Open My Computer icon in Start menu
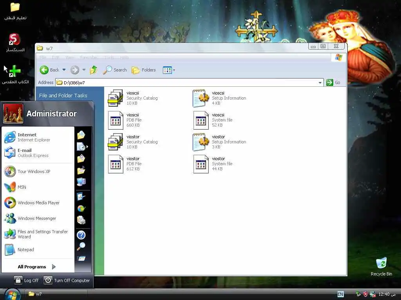401x300 pixels. [x=81, y=182]
